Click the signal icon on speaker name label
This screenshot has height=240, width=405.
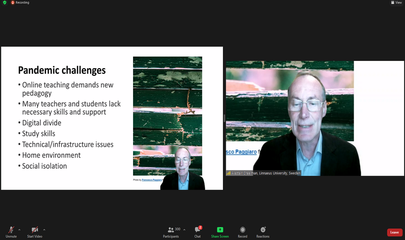[229, 173]
